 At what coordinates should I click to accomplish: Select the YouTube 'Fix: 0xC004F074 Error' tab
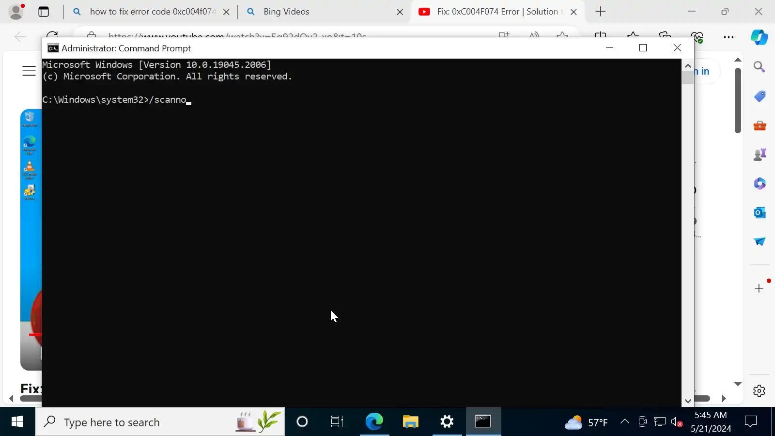(x=499, y=12)
